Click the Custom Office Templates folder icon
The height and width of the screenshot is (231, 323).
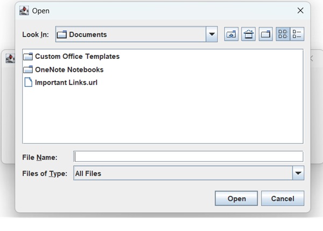pyautogui.click(x=29, y=56)
